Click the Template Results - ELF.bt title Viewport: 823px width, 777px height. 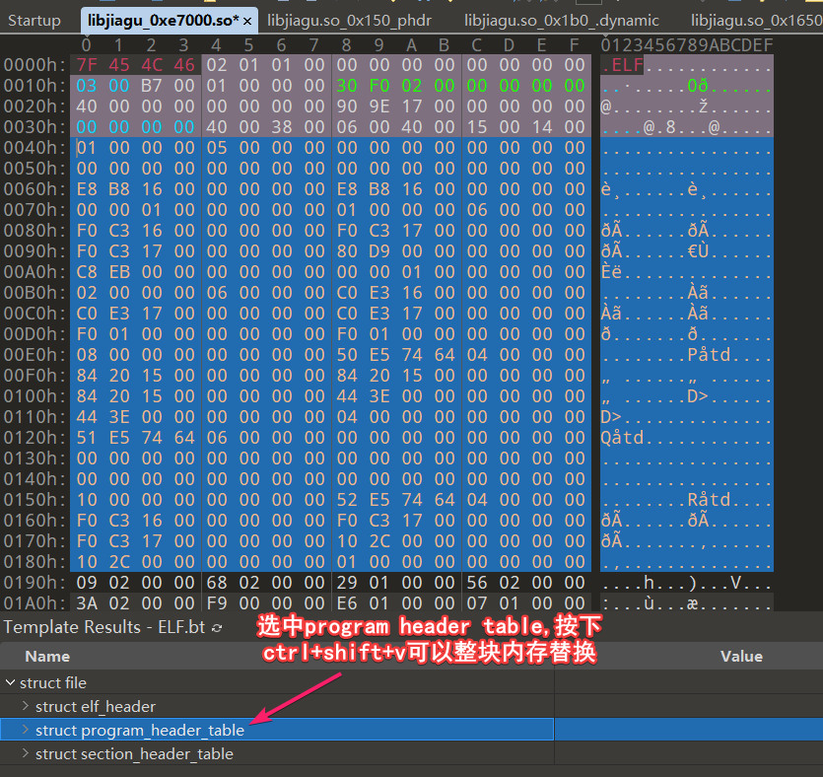(104, 627)
